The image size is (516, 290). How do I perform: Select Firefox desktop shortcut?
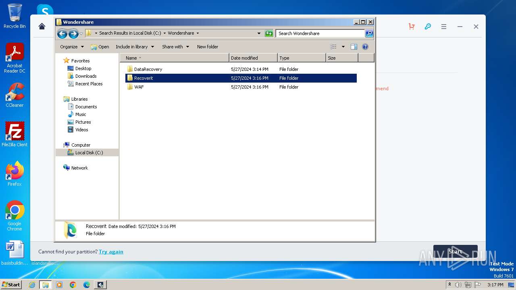pos(15,174)
